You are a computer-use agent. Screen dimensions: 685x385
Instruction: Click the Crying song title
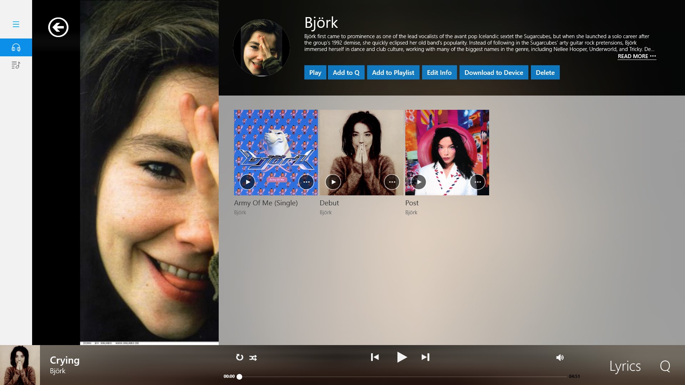point(65,360)
